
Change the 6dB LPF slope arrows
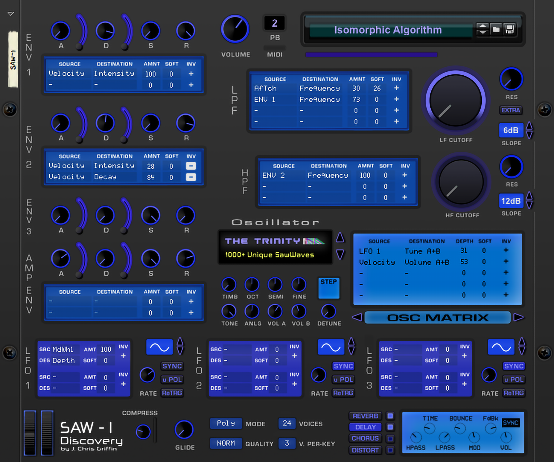[529, 130]
